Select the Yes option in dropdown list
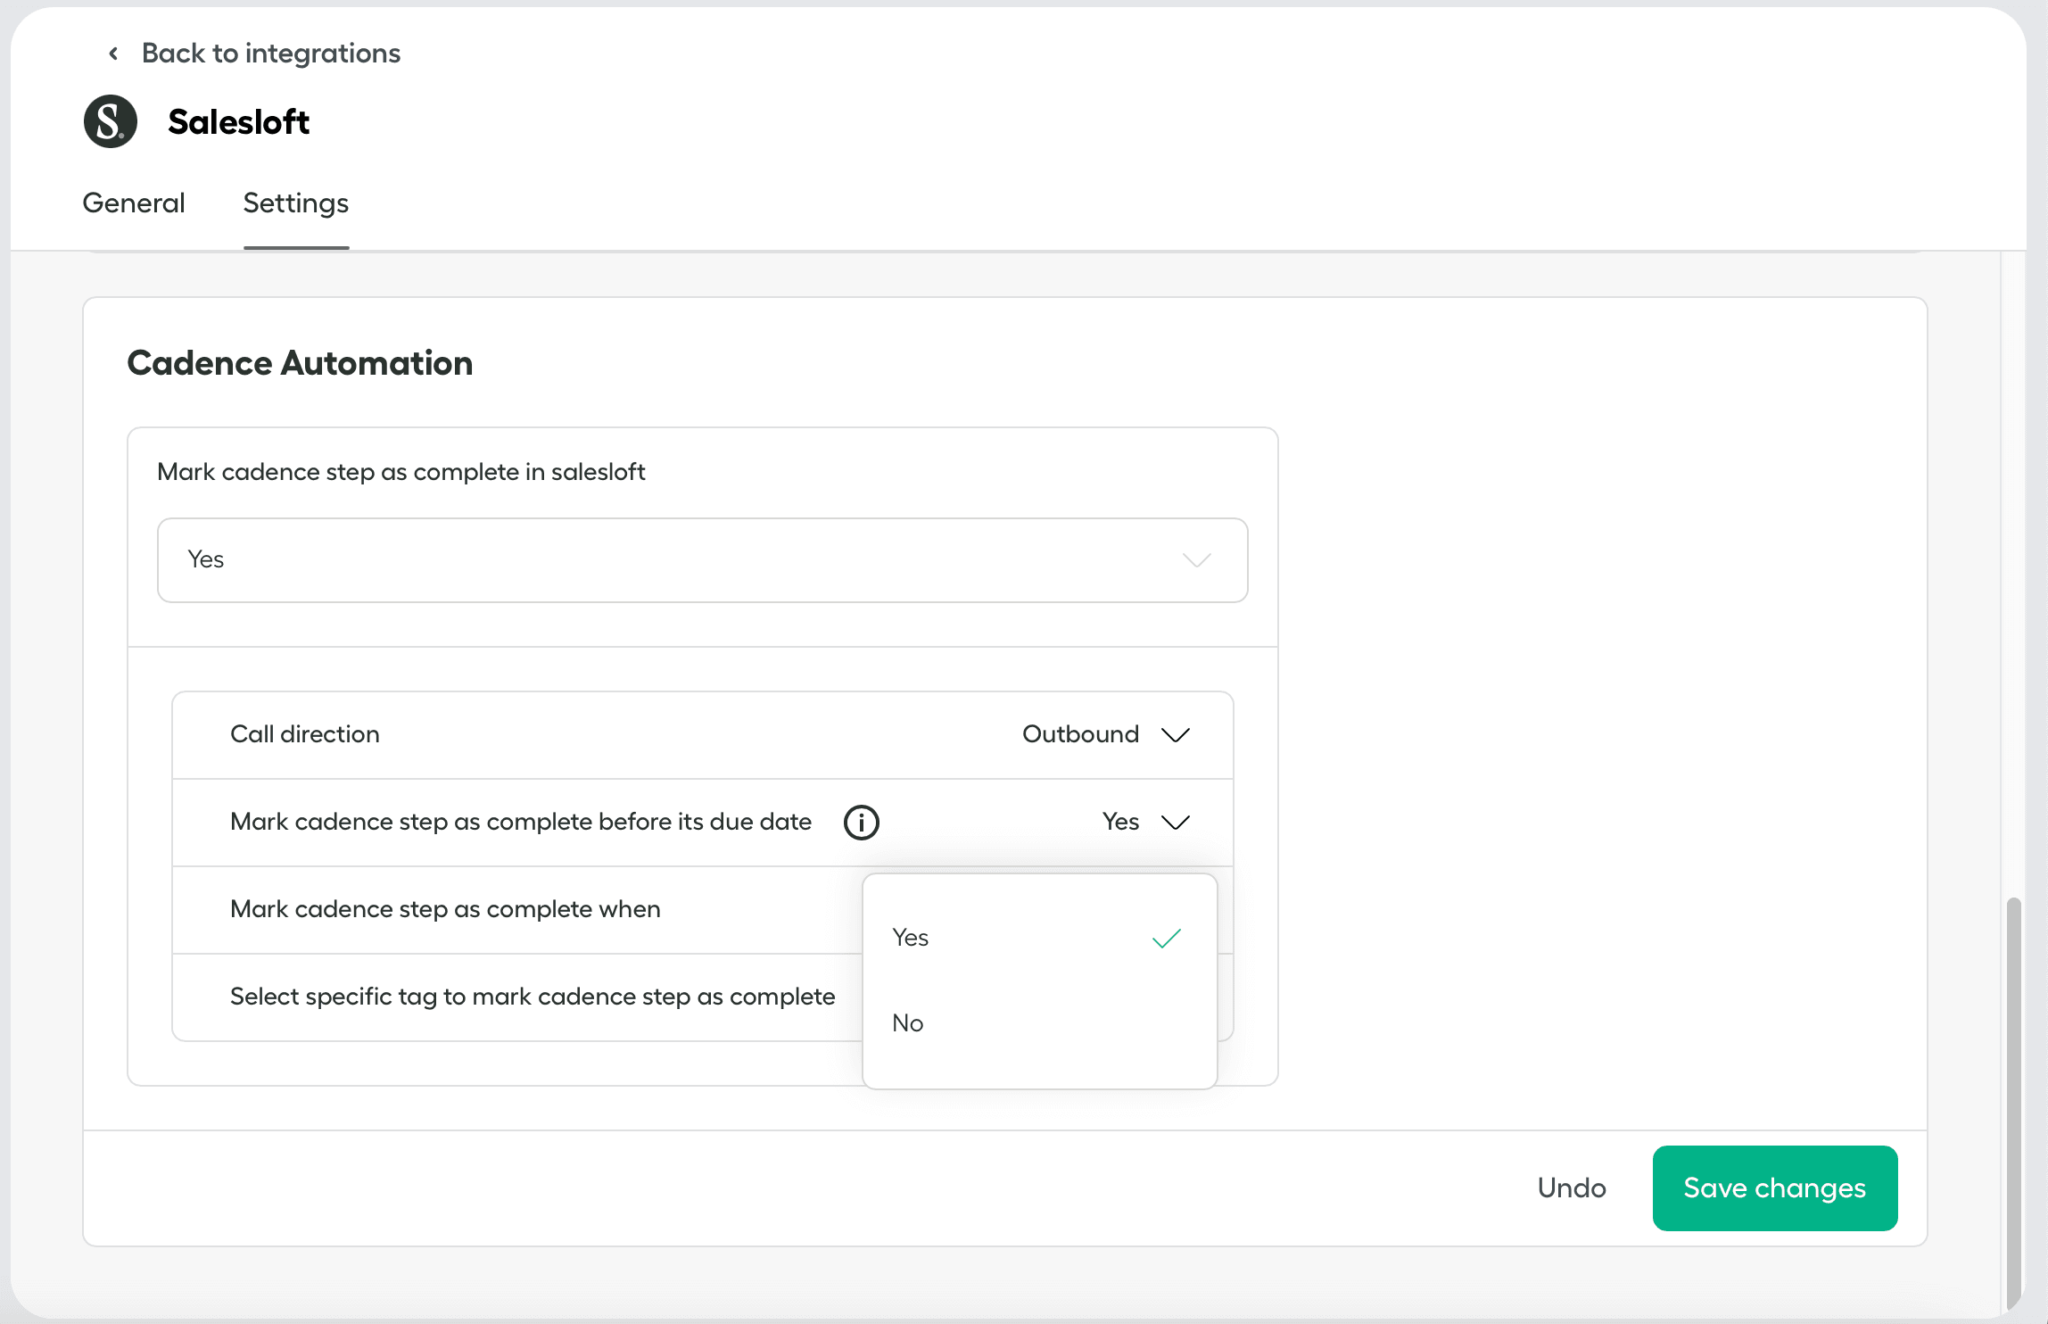The height and width of the screenshot is (1324, 2048). pyautogui.click(x=912, y=938)
